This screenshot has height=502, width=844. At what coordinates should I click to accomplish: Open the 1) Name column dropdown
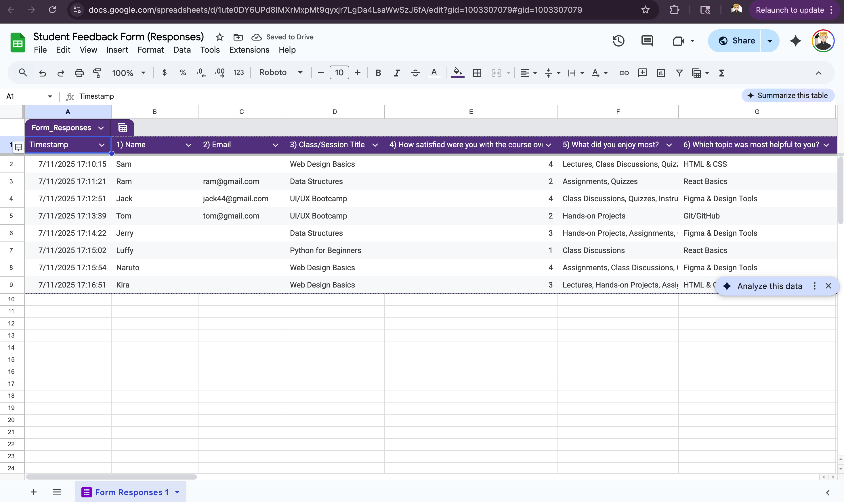point(188,145)
